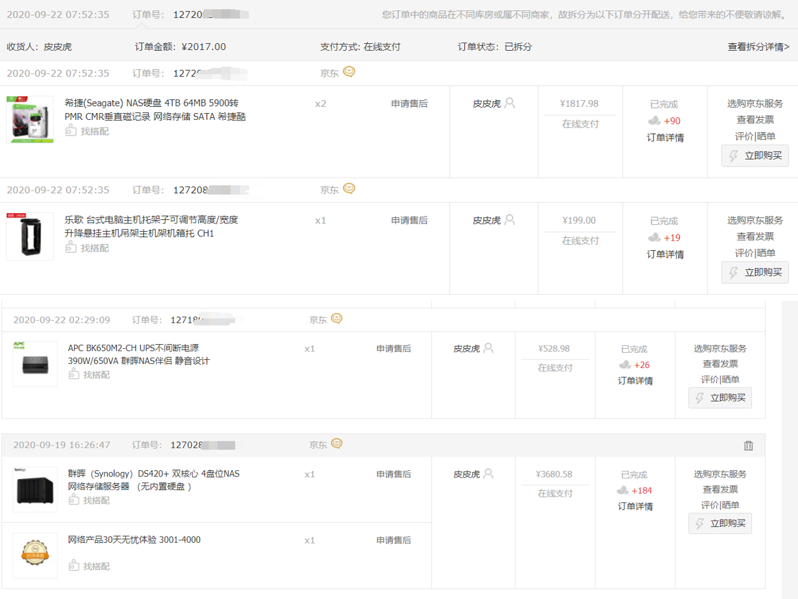Image resolution: width=798 pixels, height=599 pixels.
Task: Open APC BK650M2-CH UPS product title
Action: point(138,354)
